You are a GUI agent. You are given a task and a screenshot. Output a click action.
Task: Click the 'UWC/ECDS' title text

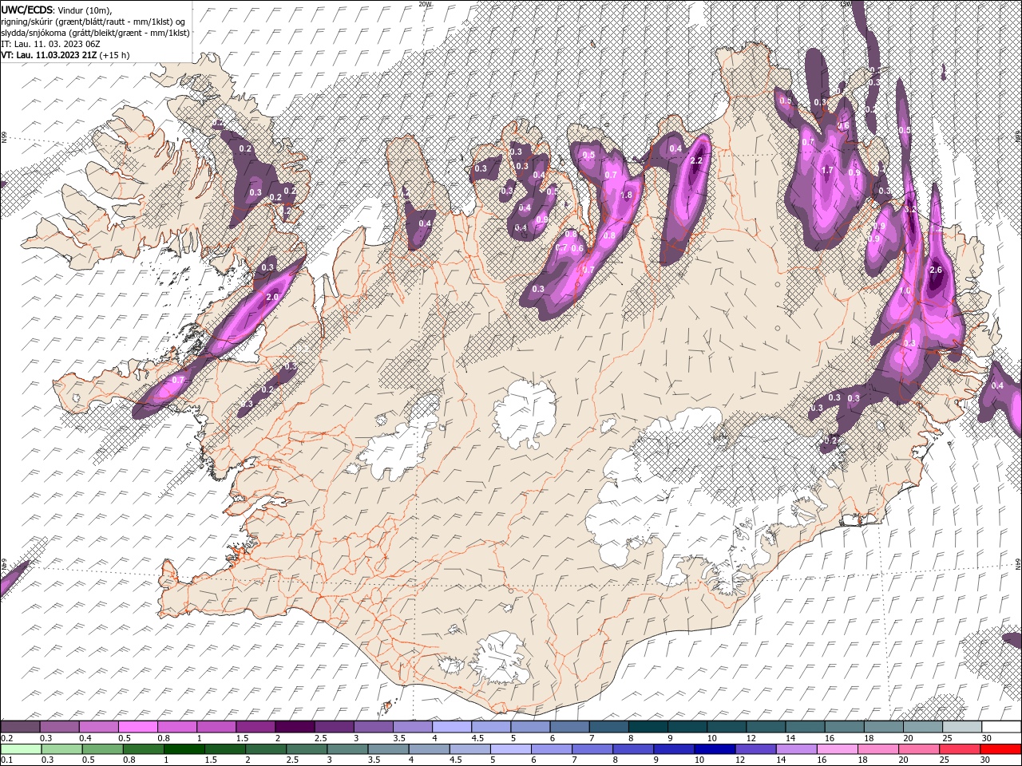click(27, 10)
